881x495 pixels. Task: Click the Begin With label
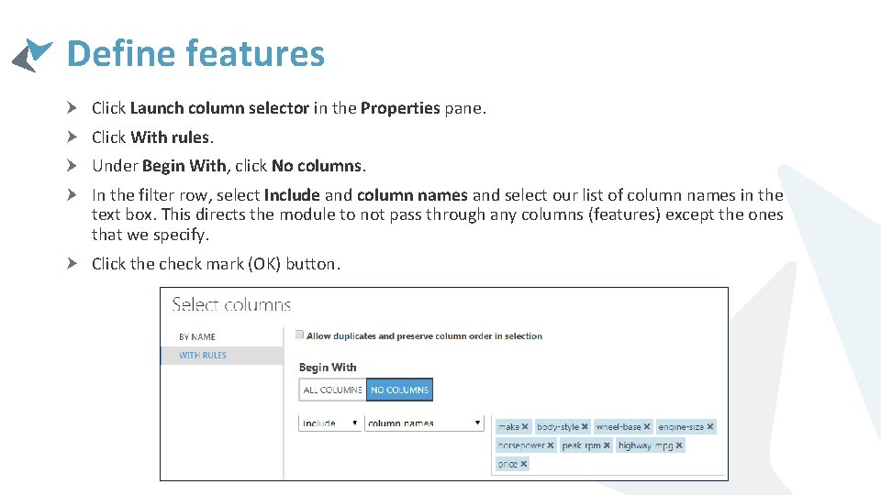click(x=328, y=368)
